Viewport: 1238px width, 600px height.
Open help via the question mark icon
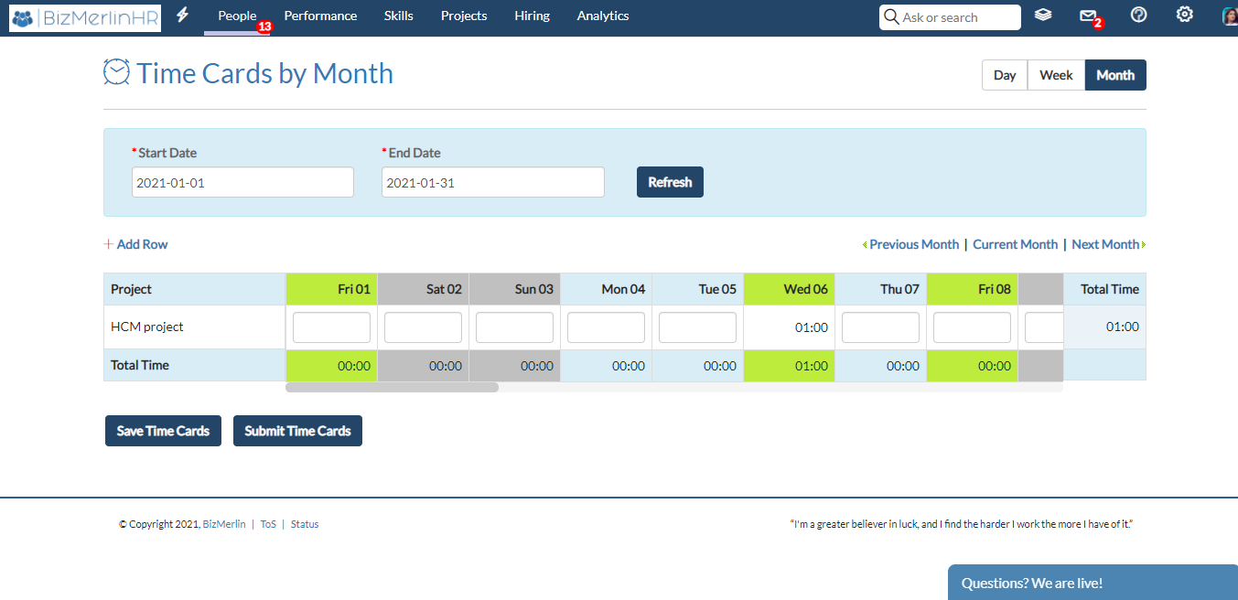1137,15
